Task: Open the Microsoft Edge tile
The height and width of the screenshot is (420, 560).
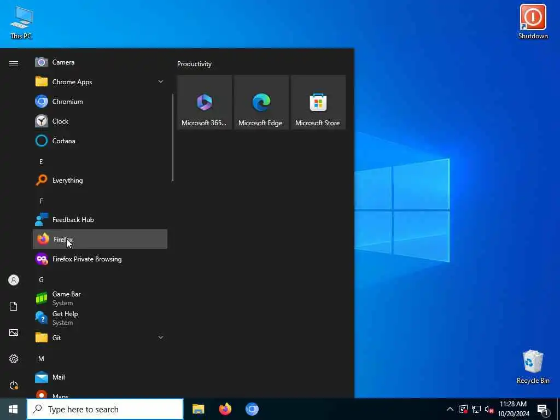Action: point(261,102)
